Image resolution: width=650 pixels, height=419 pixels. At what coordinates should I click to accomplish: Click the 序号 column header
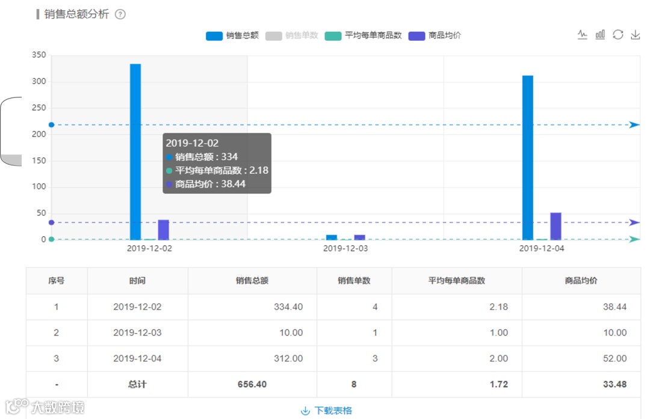click(x=57, y=281)
